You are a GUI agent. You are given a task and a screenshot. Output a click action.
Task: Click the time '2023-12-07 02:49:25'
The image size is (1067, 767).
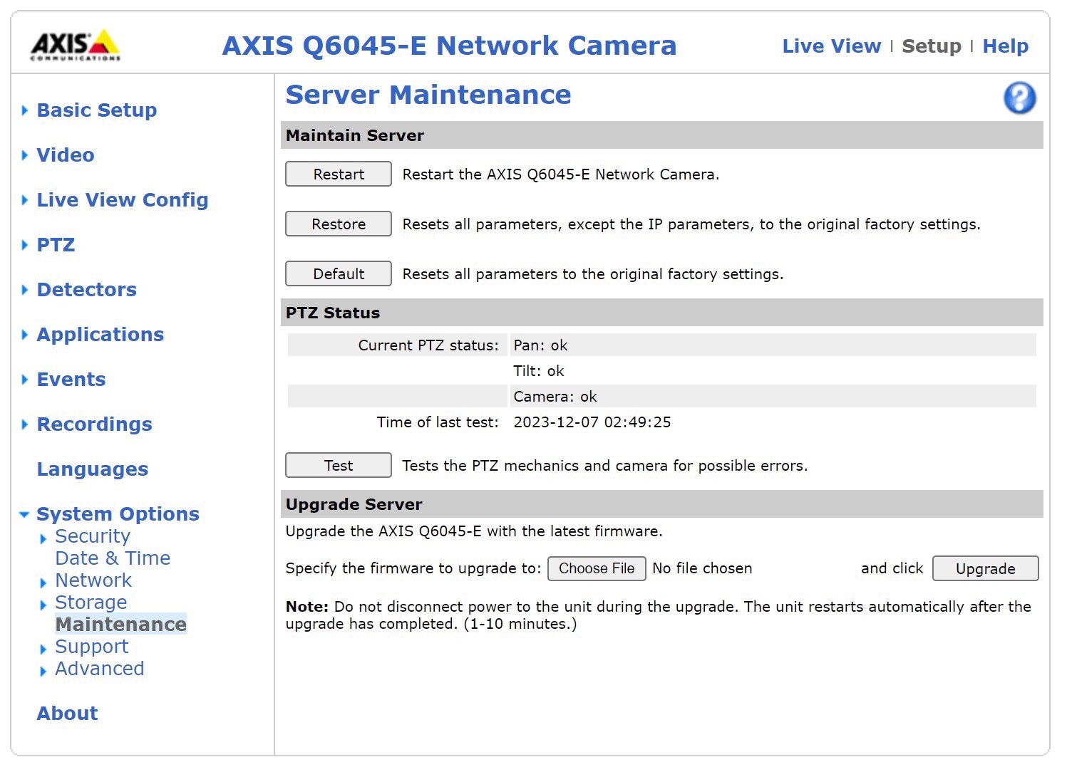[x=592, y=422]
